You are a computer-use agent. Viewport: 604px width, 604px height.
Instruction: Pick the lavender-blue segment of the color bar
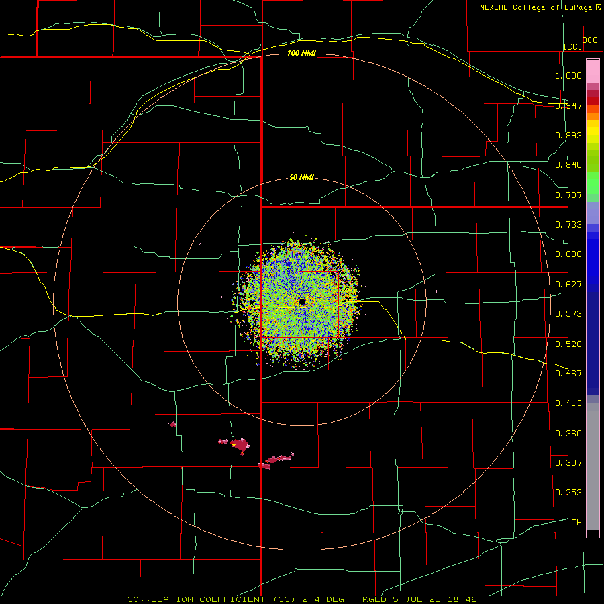593,213
